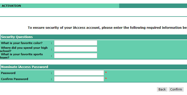
Task: Click the "What is your favorite sports team?" label
Action: pos(21,56)
